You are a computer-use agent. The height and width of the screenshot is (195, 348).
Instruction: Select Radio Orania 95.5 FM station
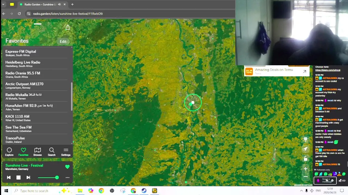(36, 75)
